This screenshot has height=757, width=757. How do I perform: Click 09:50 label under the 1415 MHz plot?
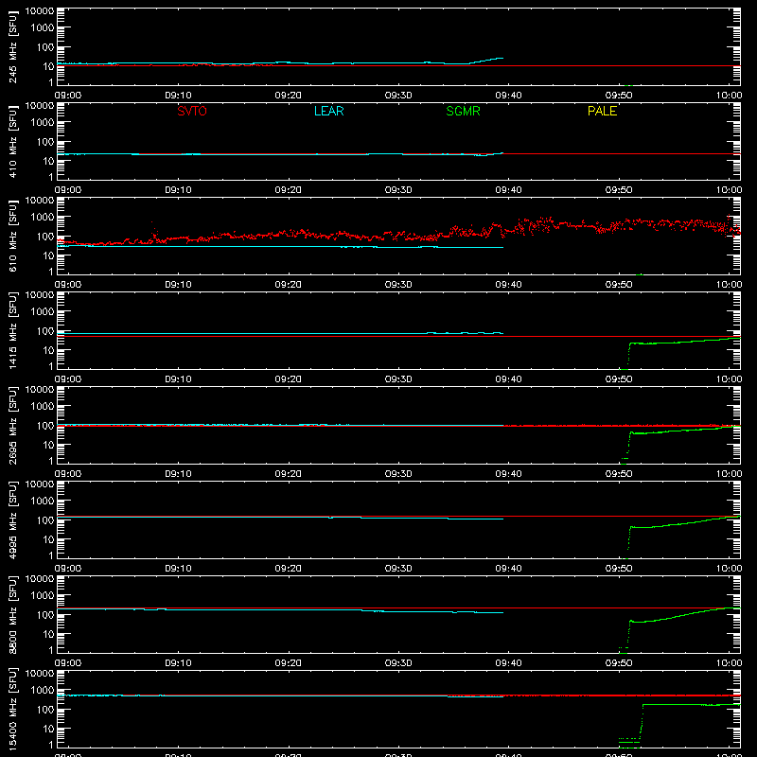tap(619, 379)
